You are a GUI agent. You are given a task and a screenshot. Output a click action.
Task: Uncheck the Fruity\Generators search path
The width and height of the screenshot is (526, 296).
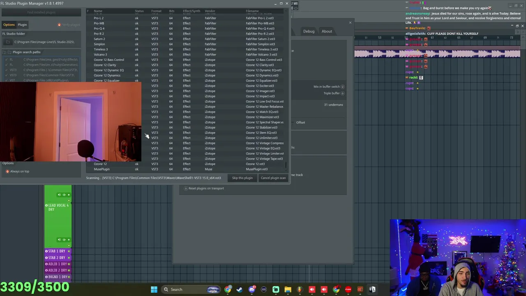click(7, 65)
